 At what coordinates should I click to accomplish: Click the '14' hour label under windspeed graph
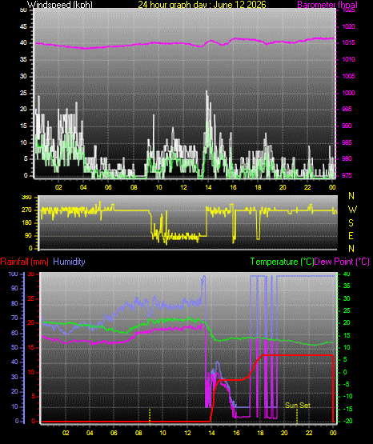tap(208, 187)
